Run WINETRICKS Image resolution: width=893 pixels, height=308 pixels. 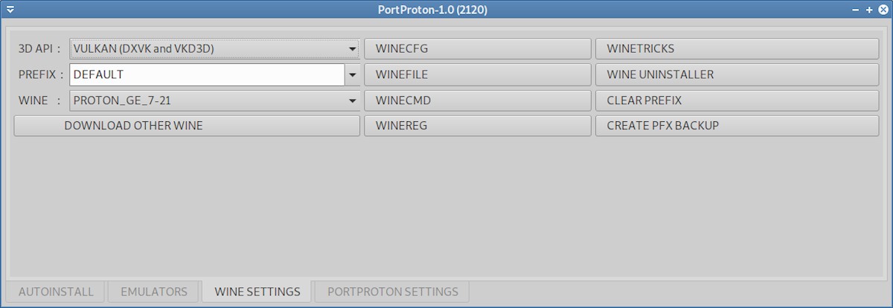(x=737, y=49)
